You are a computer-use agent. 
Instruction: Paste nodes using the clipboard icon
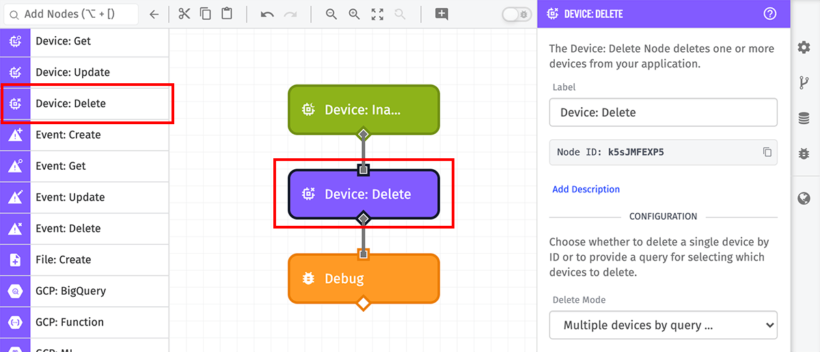coord(227,14)
